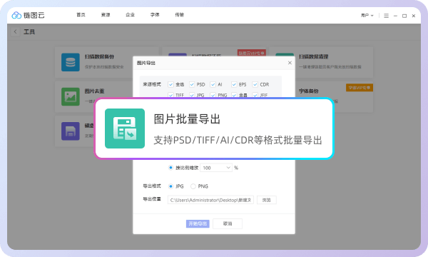The image size is (428, 257).
Task: Close the 图片导出 dialog with X
Action: (x=290, y=63)
